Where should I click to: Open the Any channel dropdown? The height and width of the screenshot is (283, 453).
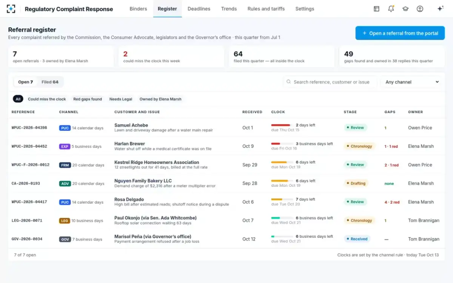(412, 82)
